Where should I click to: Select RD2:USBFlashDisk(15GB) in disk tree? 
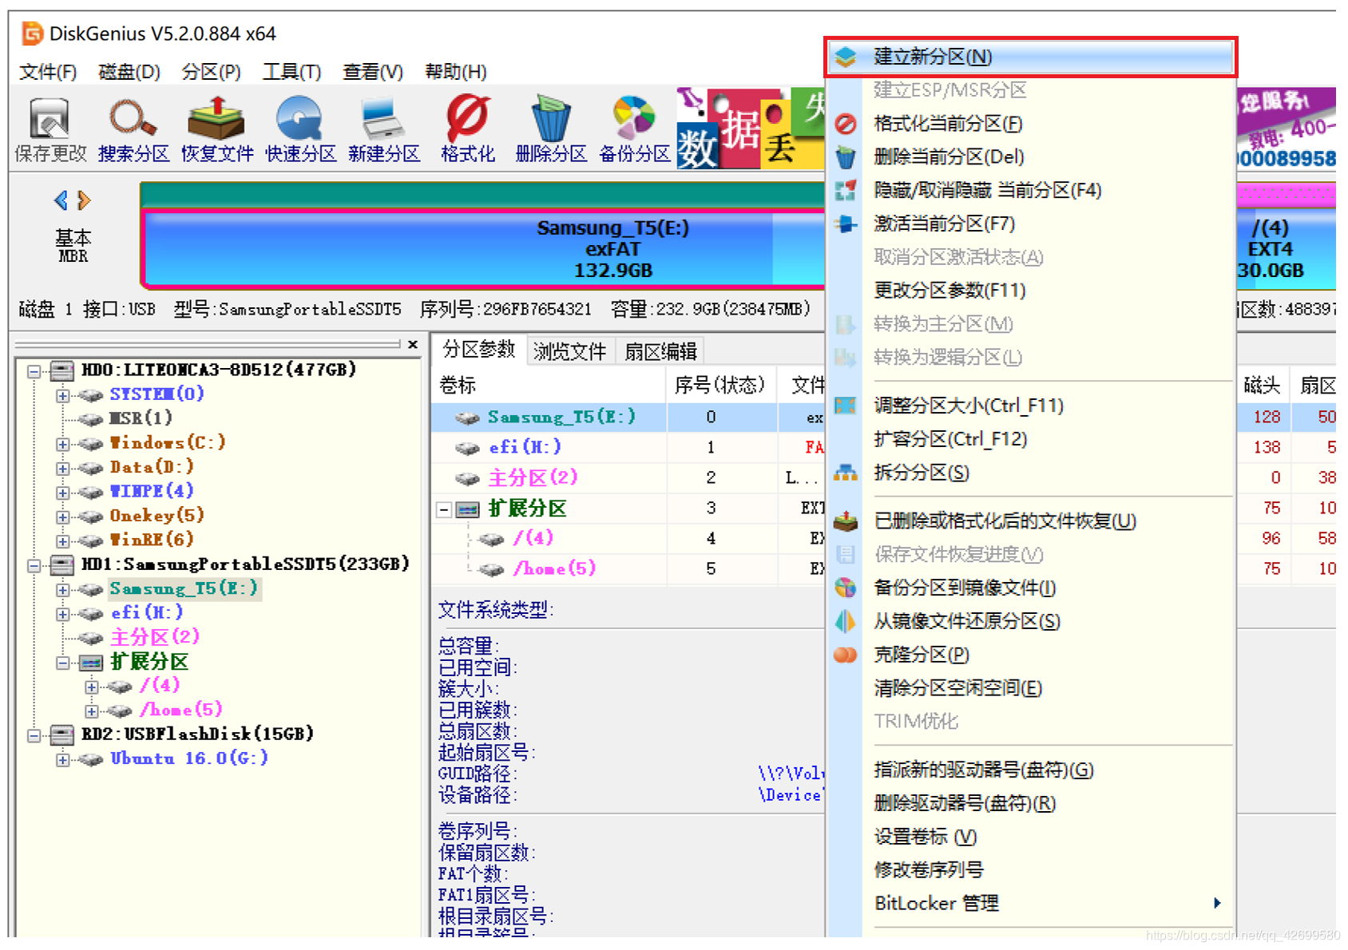tap(197, 734)
